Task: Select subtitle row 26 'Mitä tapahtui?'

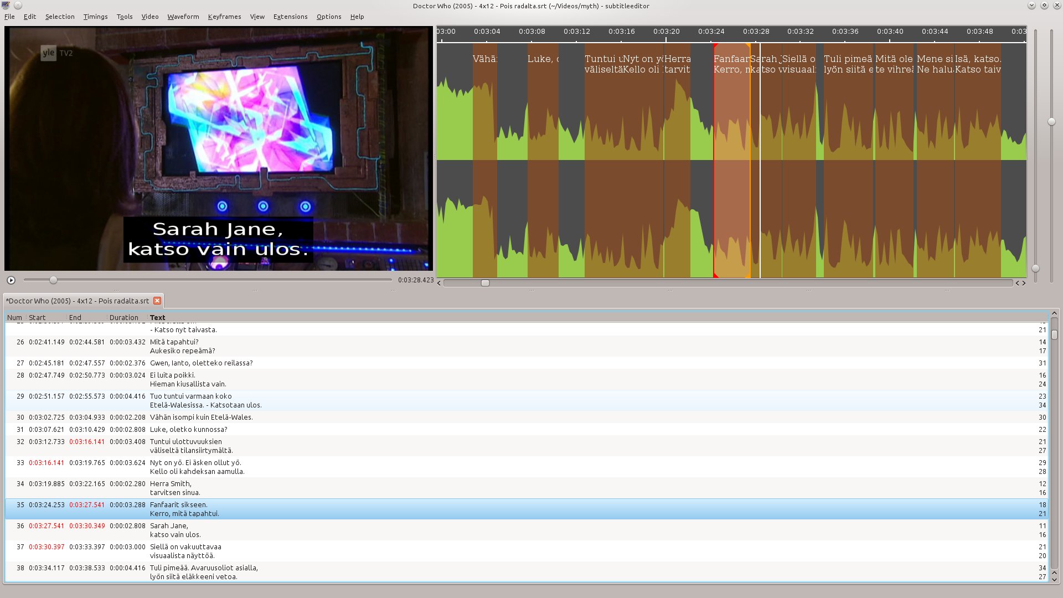Action: (x=526, y=347)
